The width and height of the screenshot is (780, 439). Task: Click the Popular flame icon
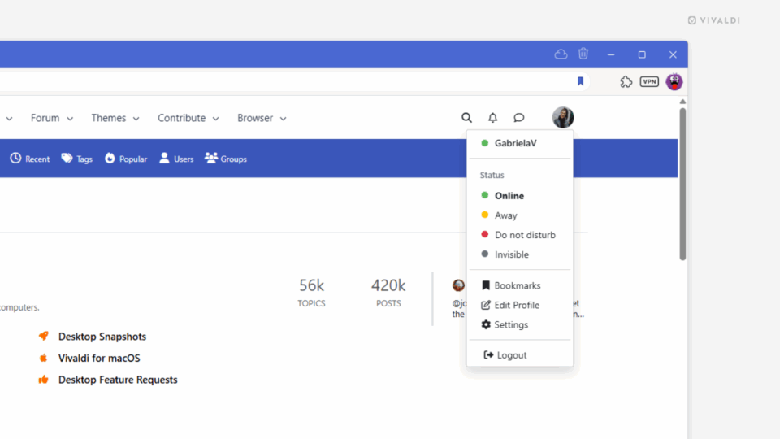tap(110, 159)
